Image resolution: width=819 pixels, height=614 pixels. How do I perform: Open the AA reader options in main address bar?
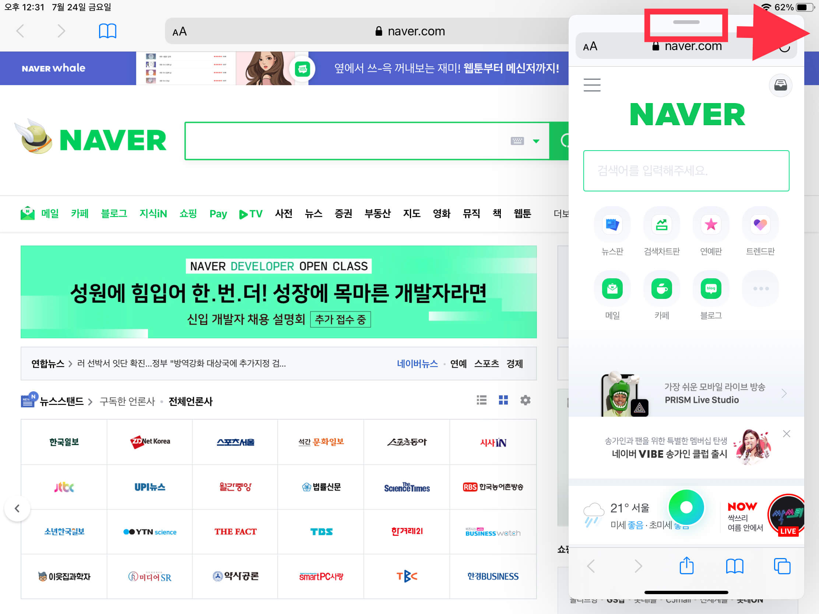click(x=180, y=32)
